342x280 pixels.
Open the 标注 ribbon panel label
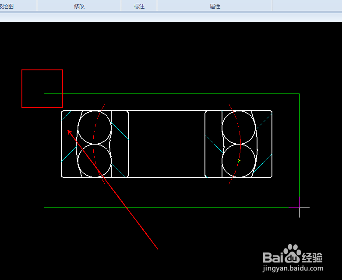(x=139, y=6)
